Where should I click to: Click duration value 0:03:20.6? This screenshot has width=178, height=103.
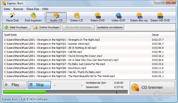click(158, 60)
